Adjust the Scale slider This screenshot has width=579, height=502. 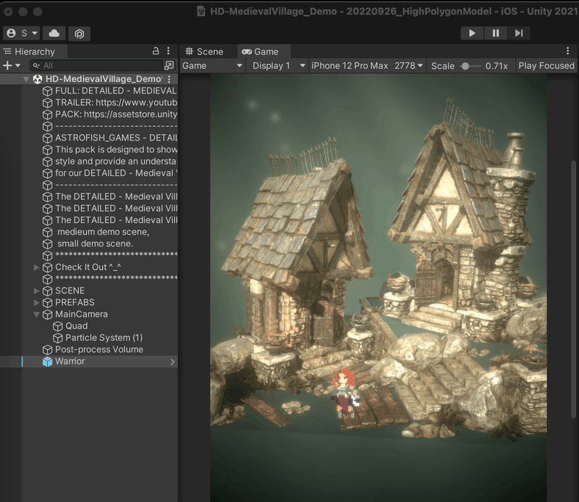(465, 66)
